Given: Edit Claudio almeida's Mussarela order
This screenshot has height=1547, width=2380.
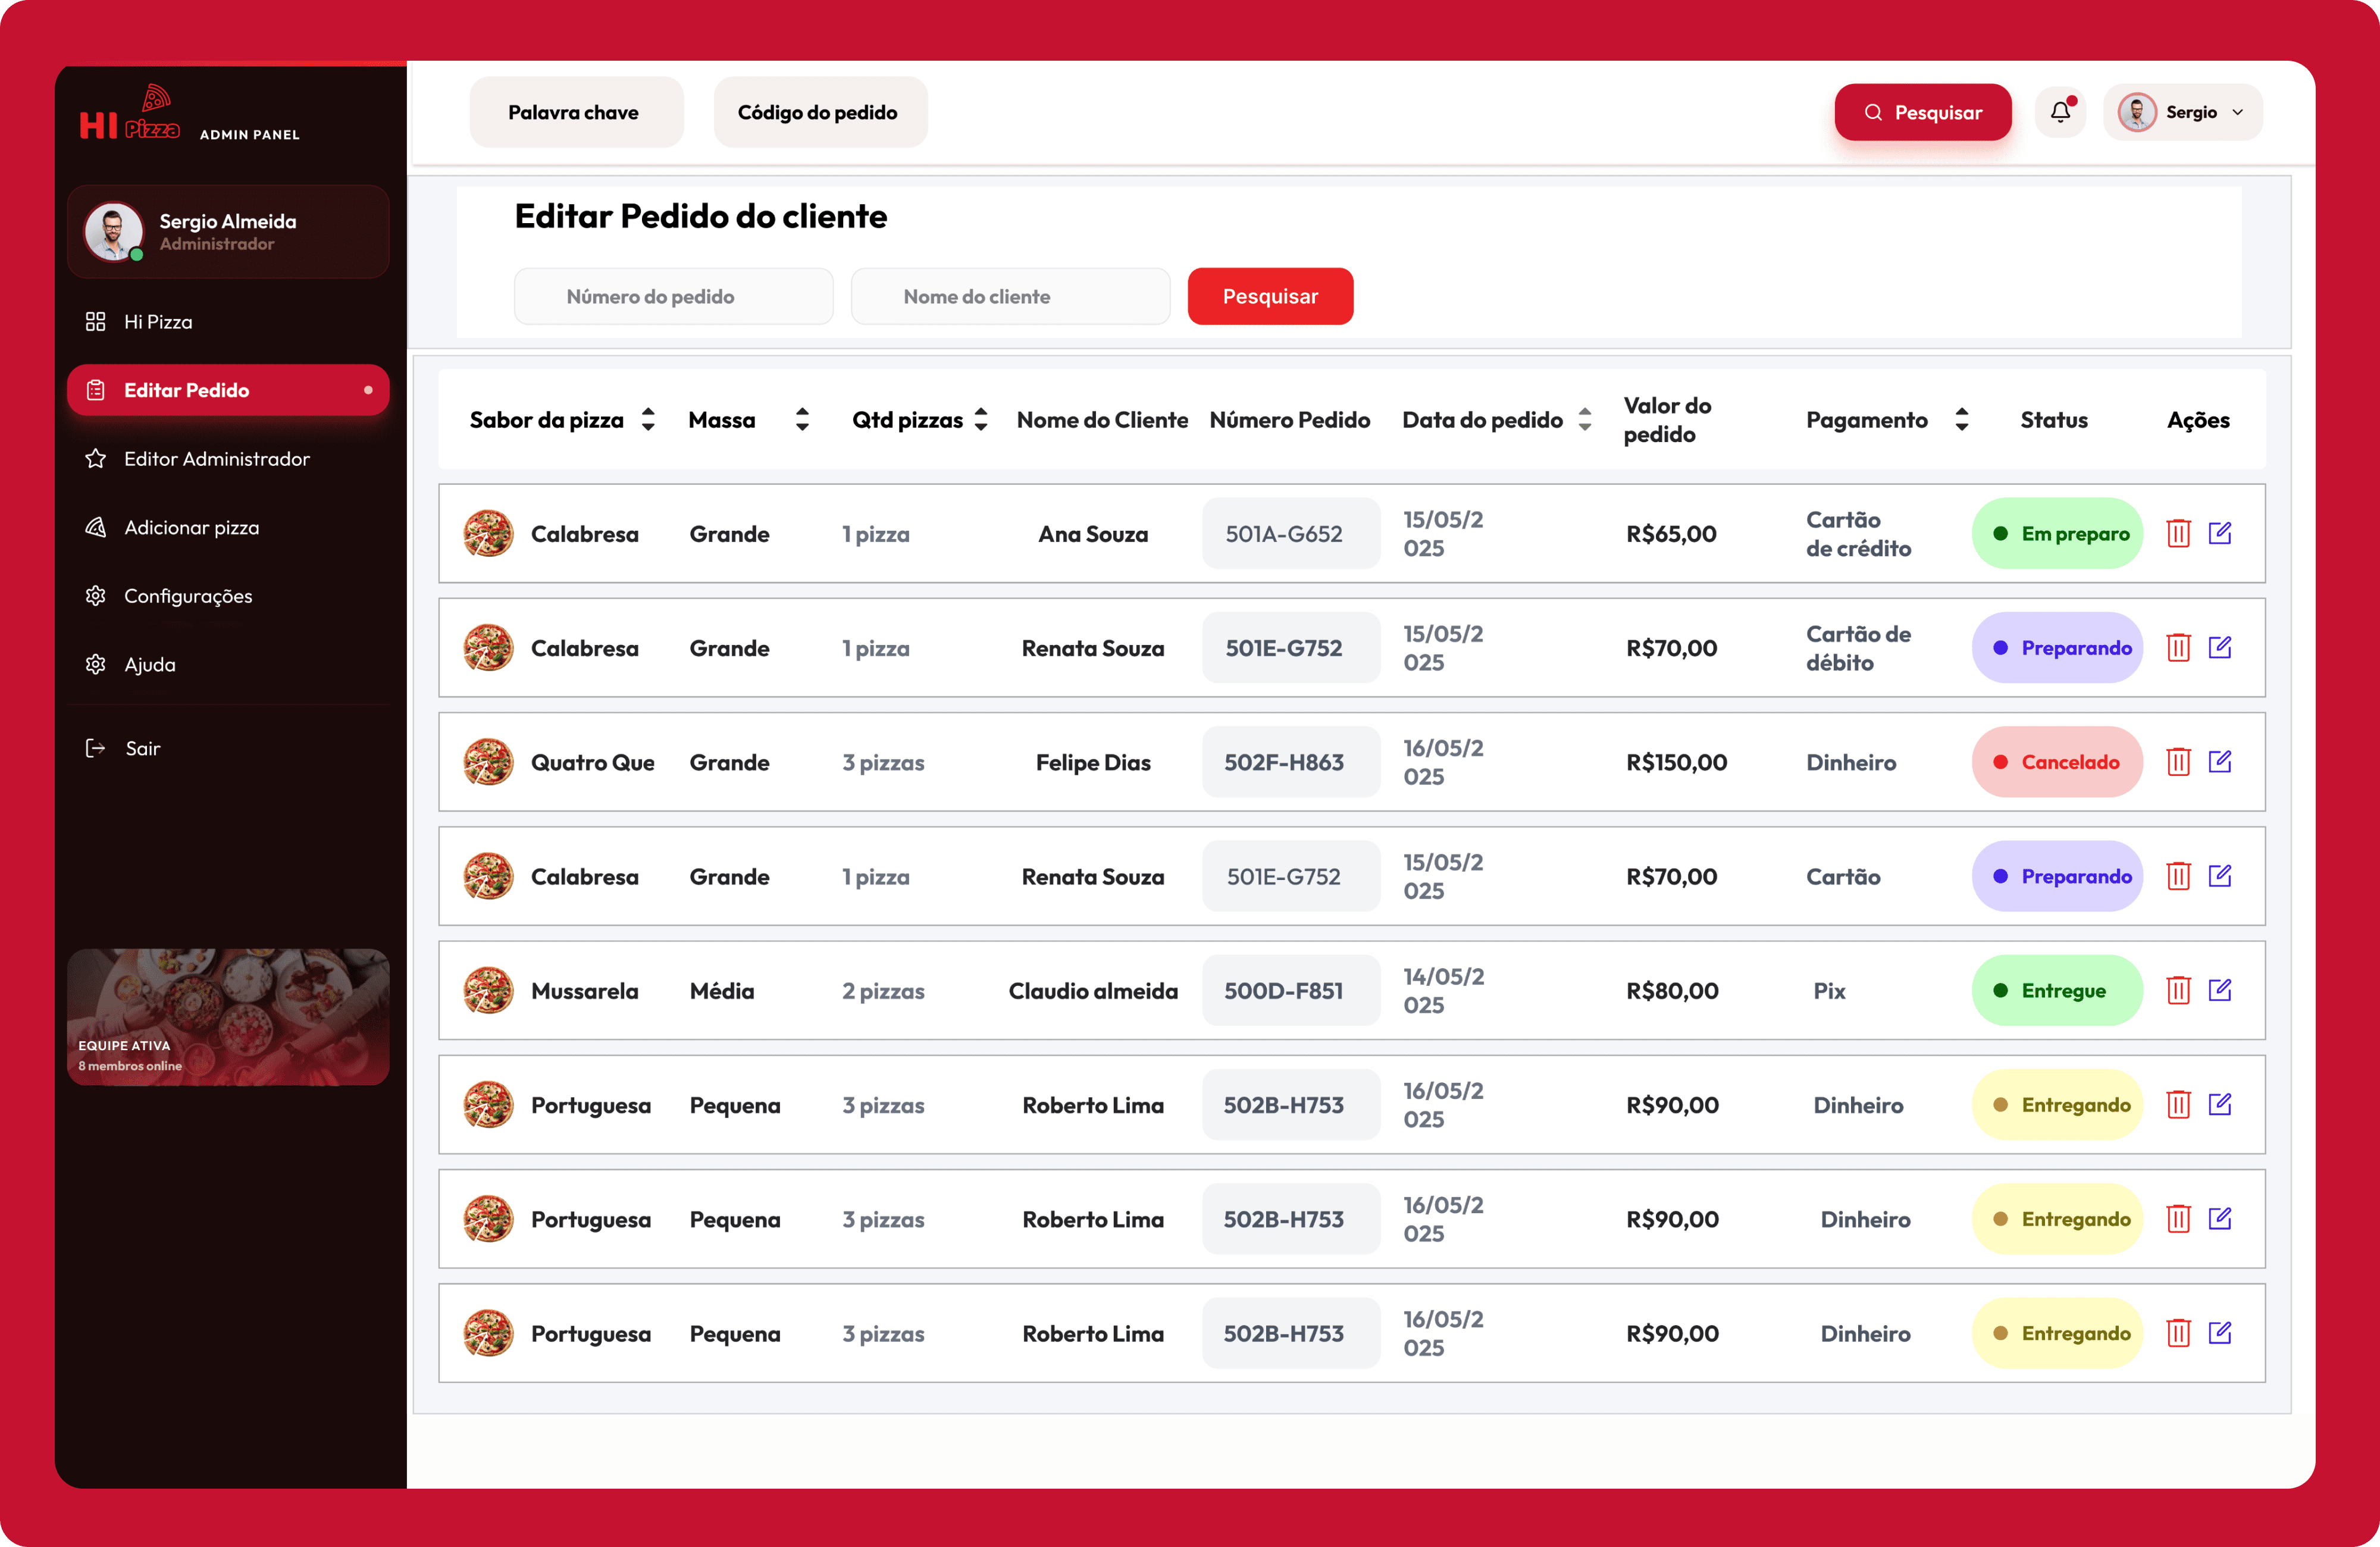Looking at the screenshot, I should click(x=2220, y=990).
